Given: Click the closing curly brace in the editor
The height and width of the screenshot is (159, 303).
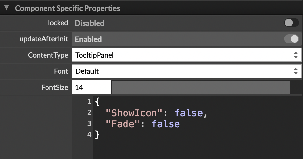Looking at the screenshot, I should [97, 135].
